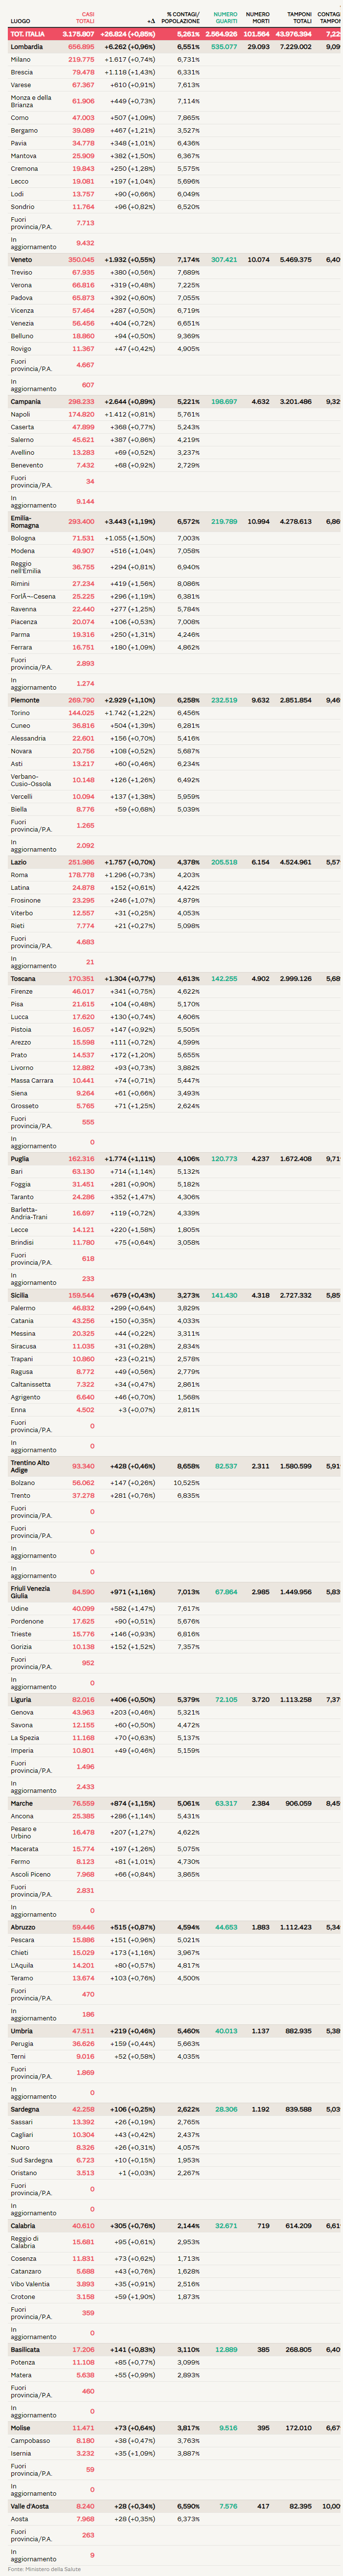Select the Umbria region row
The width and height of the screenshot is (343, 2576).
(x=174, y=2031)
